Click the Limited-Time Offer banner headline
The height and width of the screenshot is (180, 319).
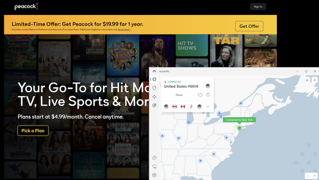tap(77, 24)
